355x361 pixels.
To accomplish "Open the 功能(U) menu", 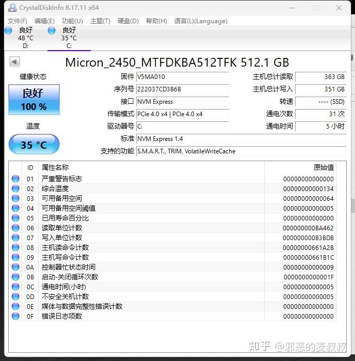I will pyautogui.click(x=72, y=21).
